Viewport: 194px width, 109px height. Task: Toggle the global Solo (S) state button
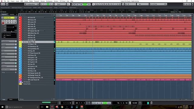44,4
